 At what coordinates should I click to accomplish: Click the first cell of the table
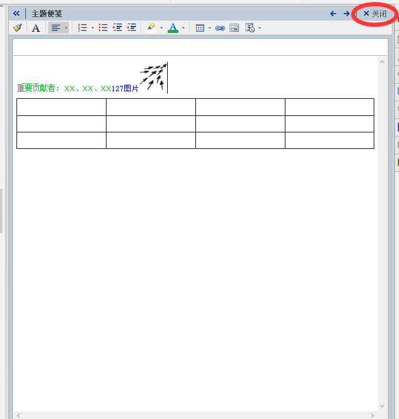click(61, 107)
